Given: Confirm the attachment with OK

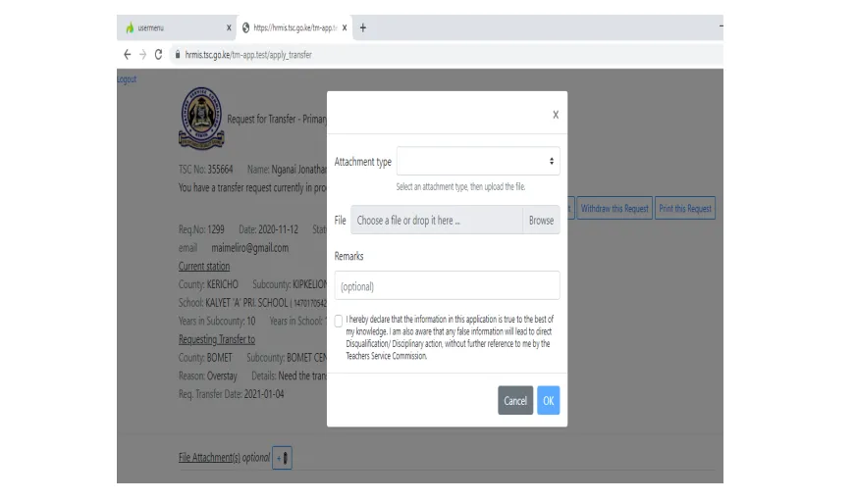Looking at the screenshot, I should pyautogui.click(x=548, y=401).
